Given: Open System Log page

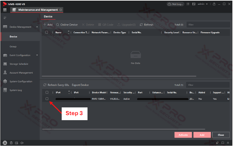Looking at the screenshot, I should 16,90.
